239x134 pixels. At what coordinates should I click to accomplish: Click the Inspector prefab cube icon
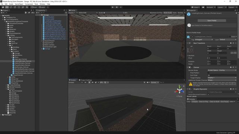(189, 14)
